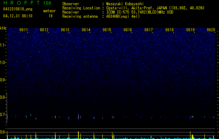The image size is (219, 139).
Task: Click the 0613 time marker
Action: [65, 30]
